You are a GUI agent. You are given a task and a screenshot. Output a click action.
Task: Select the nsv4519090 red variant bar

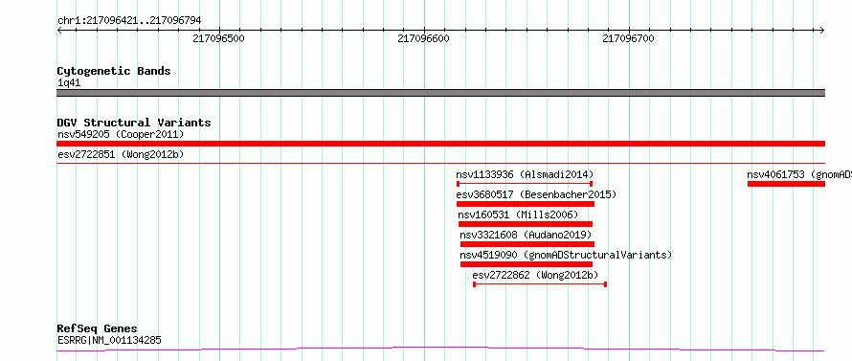point(526,264)
